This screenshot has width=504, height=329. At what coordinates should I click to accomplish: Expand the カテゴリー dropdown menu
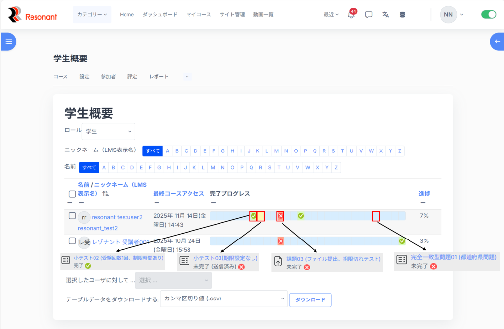tap(92, 15)
